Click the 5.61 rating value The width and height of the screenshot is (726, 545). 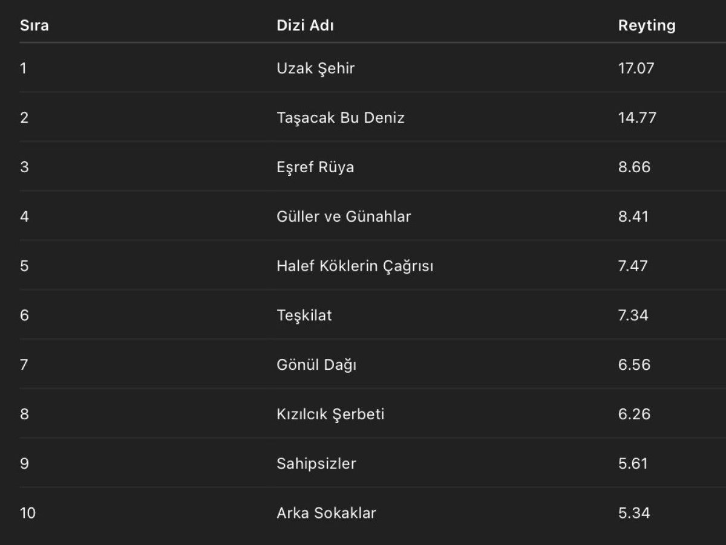[633, 464]
